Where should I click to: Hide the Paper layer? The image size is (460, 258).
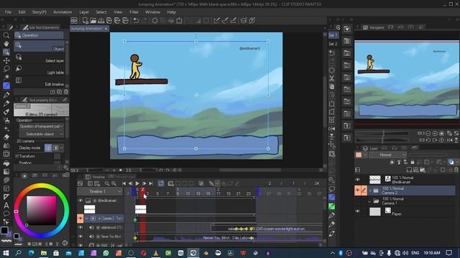tap(357, 211)
